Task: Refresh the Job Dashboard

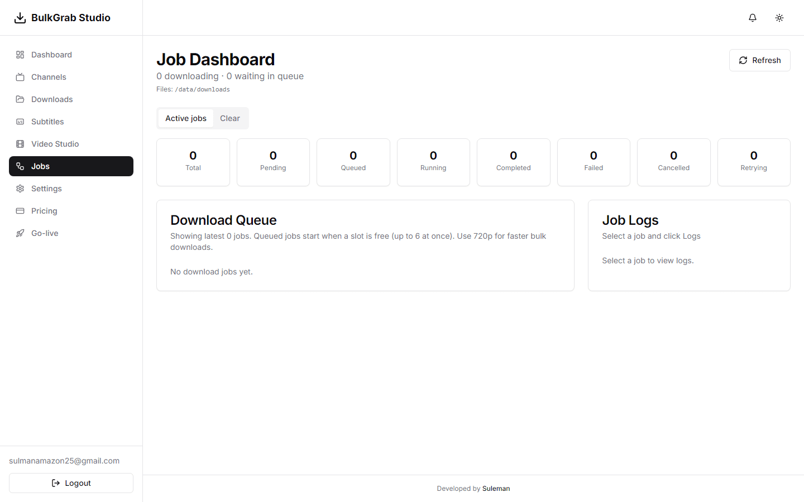Action: (759, 60)
